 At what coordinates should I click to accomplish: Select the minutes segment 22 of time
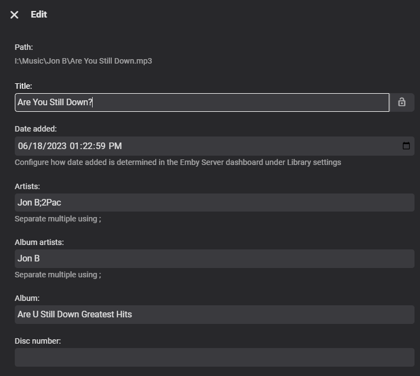[87, 146]
